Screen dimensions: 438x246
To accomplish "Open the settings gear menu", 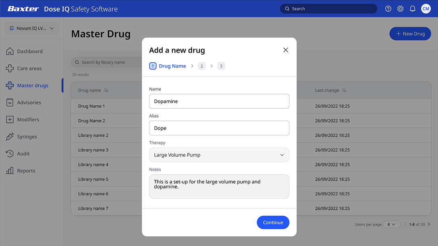I will tap(400, 8).
